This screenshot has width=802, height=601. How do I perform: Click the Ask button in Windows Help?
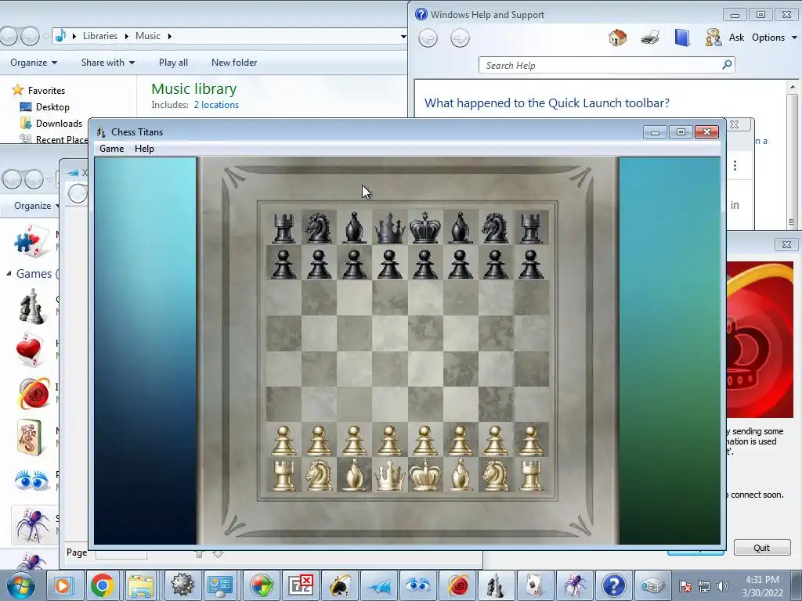tap(724, 38)
